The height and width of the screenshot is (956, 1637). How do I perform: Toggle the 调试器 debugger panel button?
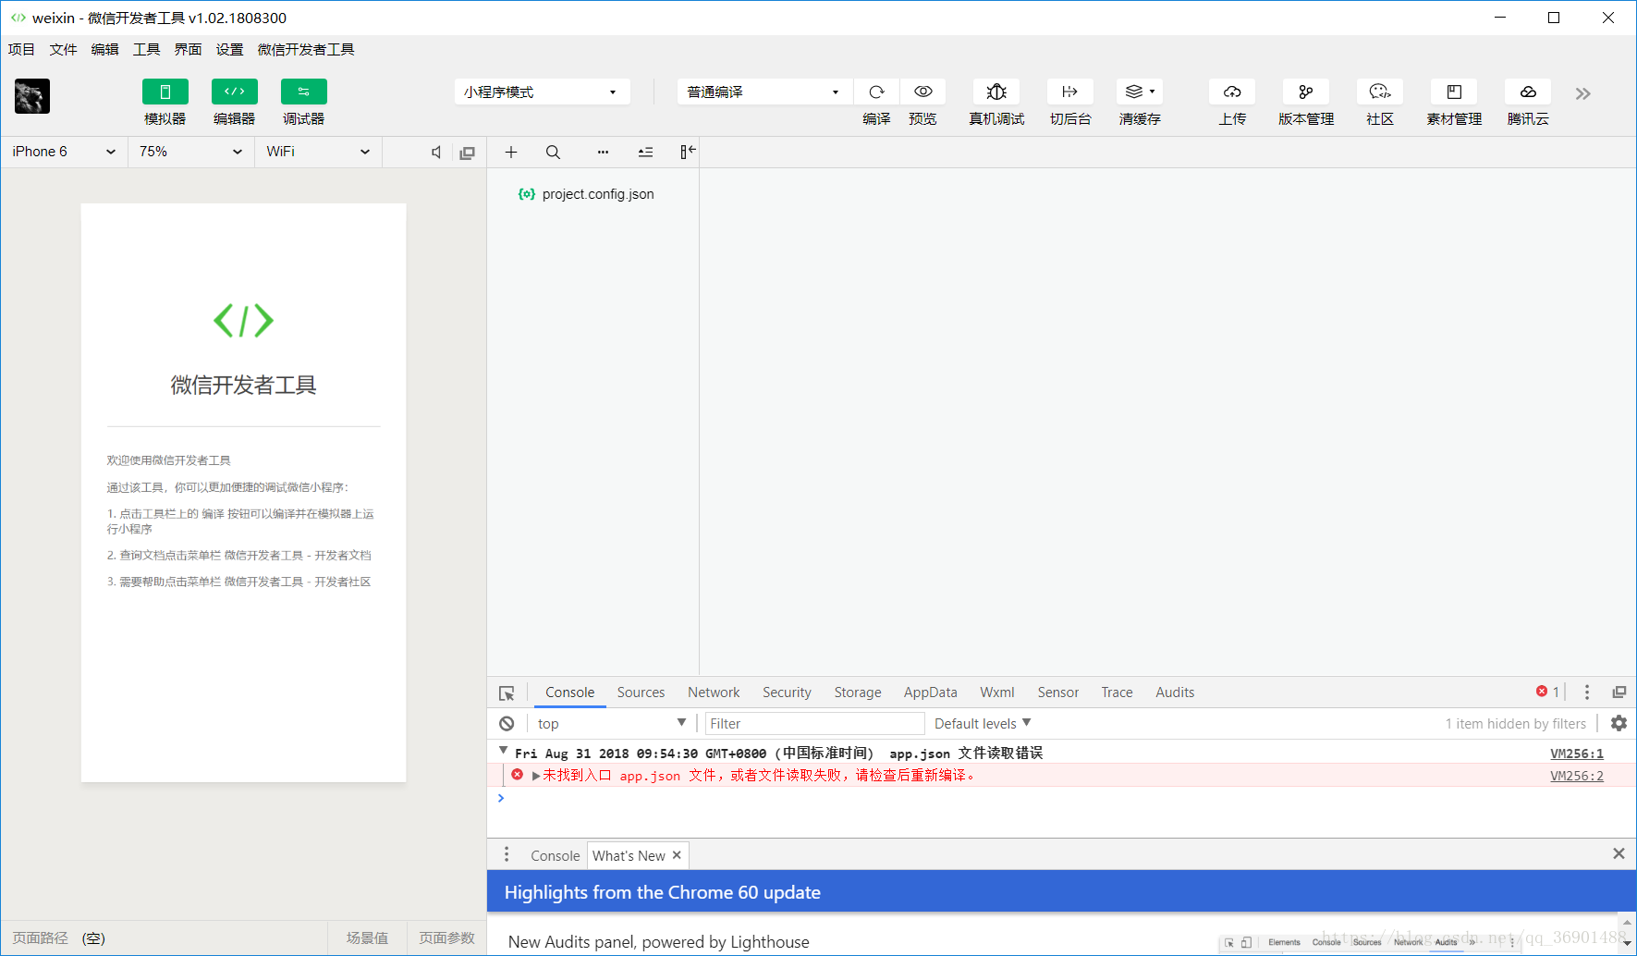[x=303, y=92]
